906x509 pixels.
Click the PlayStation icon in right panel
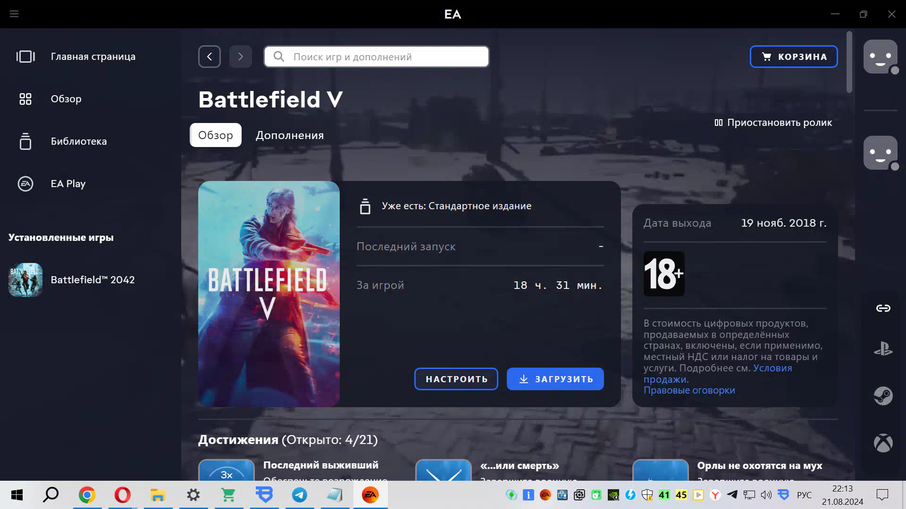click(883, 349)
